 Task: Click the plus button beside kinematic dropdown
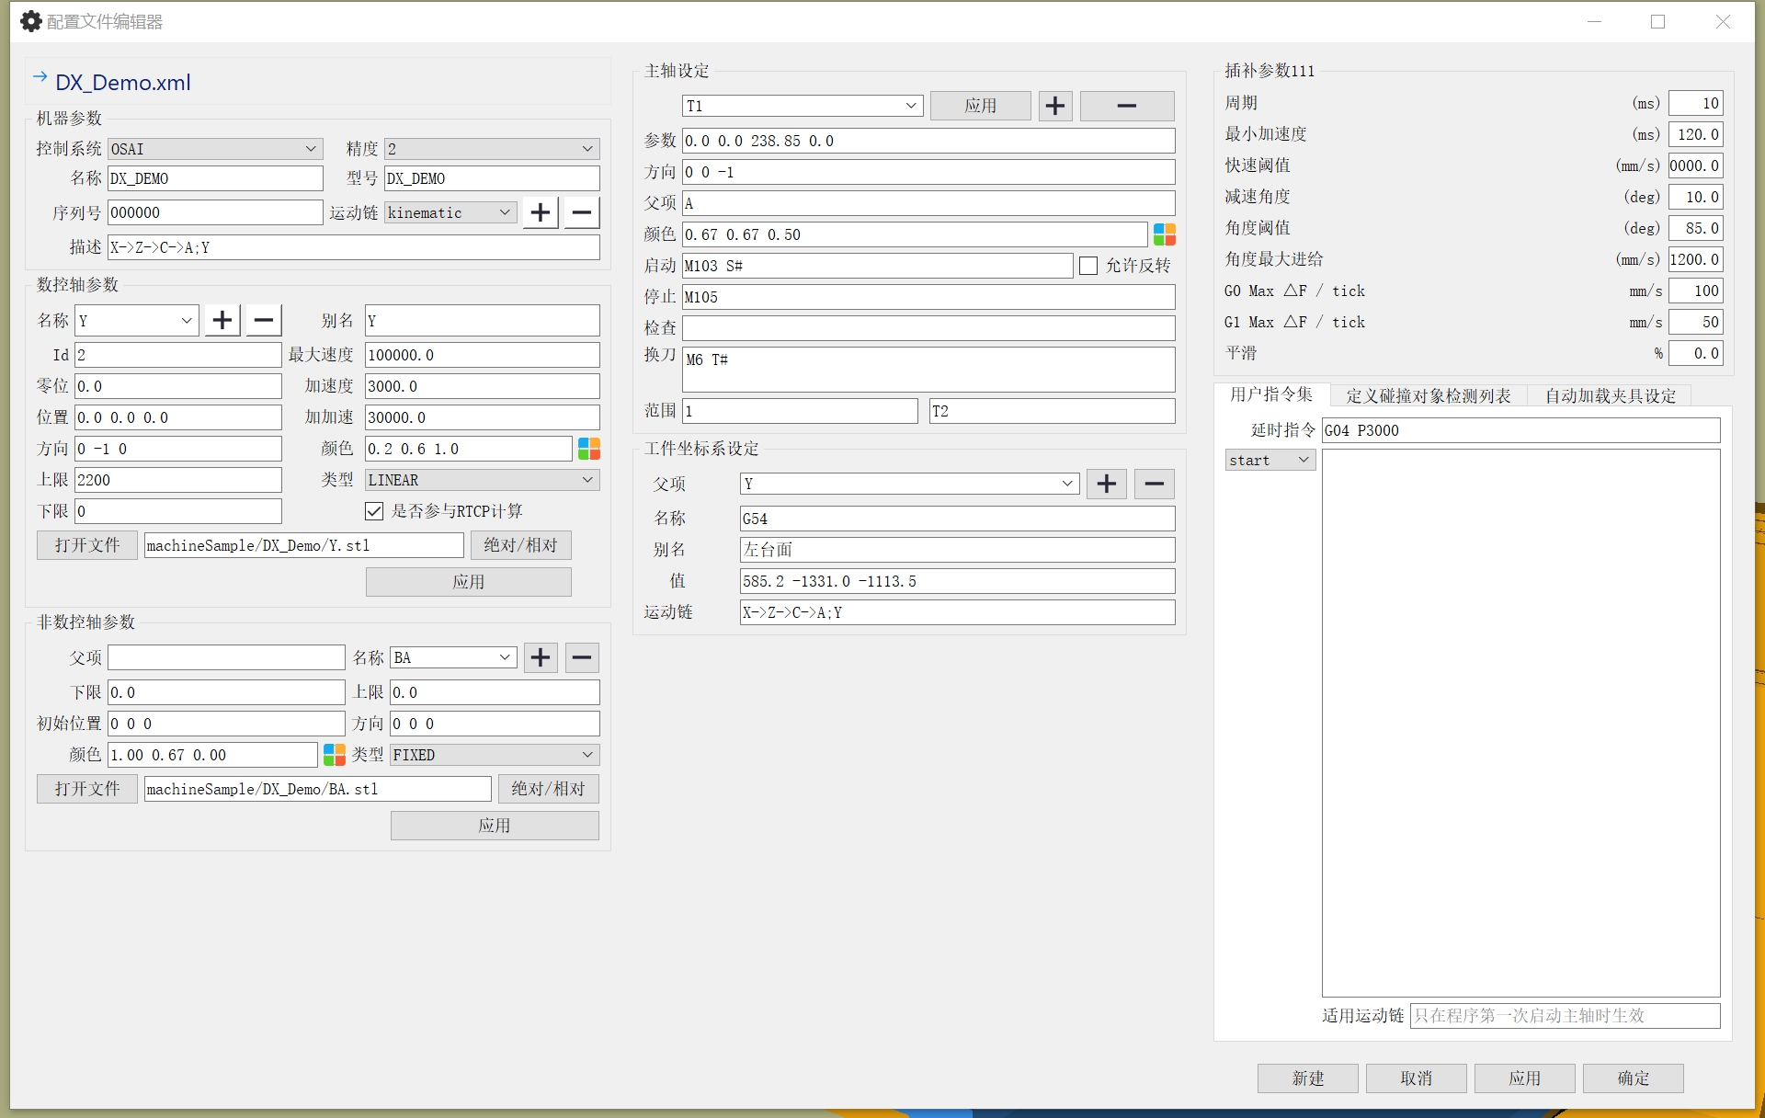tap(541, 212)
